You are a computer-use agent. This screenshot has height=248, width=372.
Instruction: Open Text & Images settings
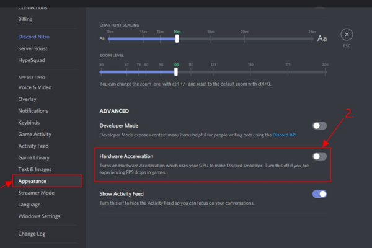(x=35, y=169)
